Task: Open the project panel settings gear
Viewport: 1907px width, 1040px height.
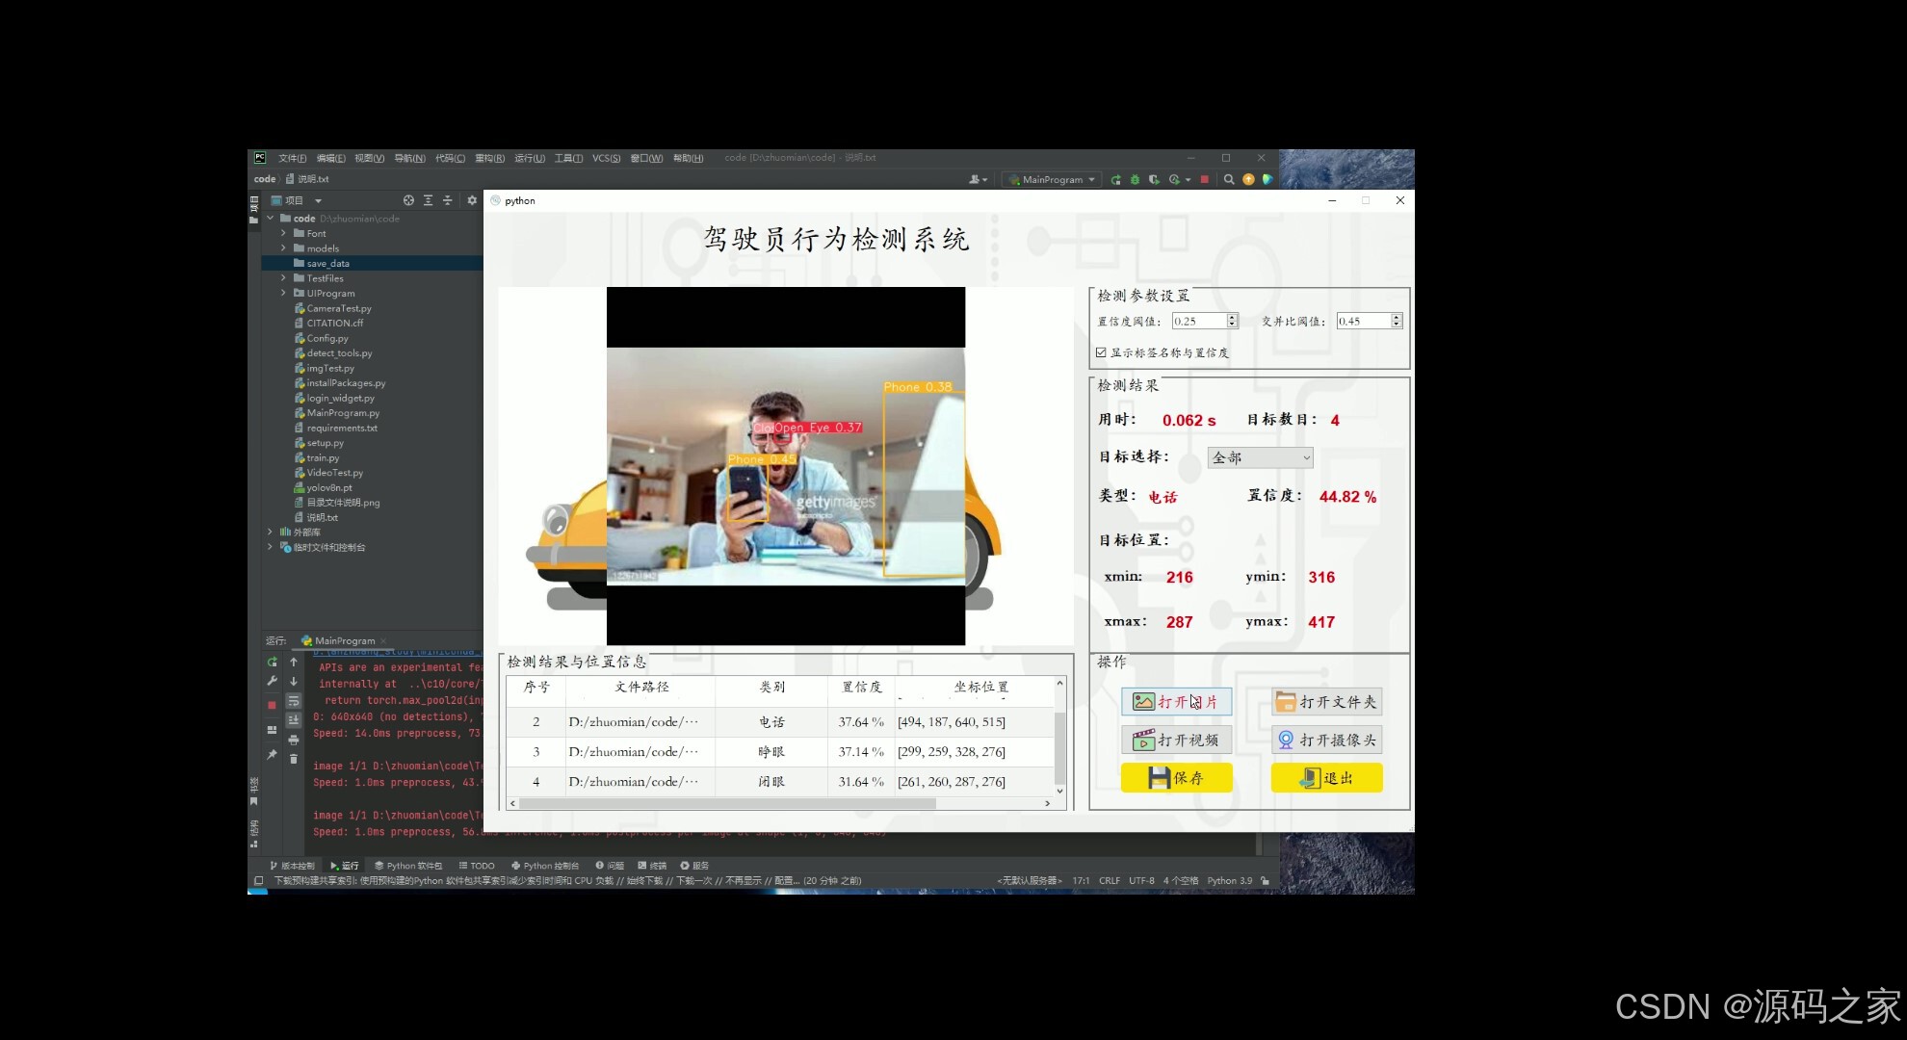Action: 471,200
